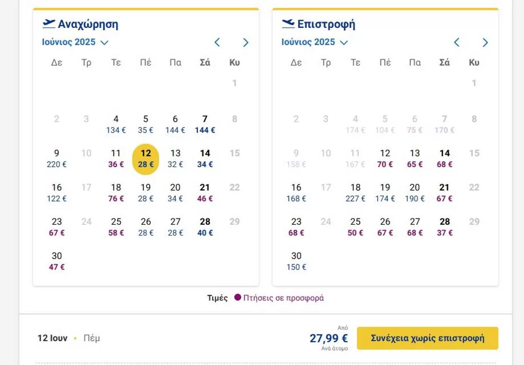The width and height of the screenshot is (524, 365).
Task: Open return month dropdown Ιούνιος 2025
Action: 314,42
